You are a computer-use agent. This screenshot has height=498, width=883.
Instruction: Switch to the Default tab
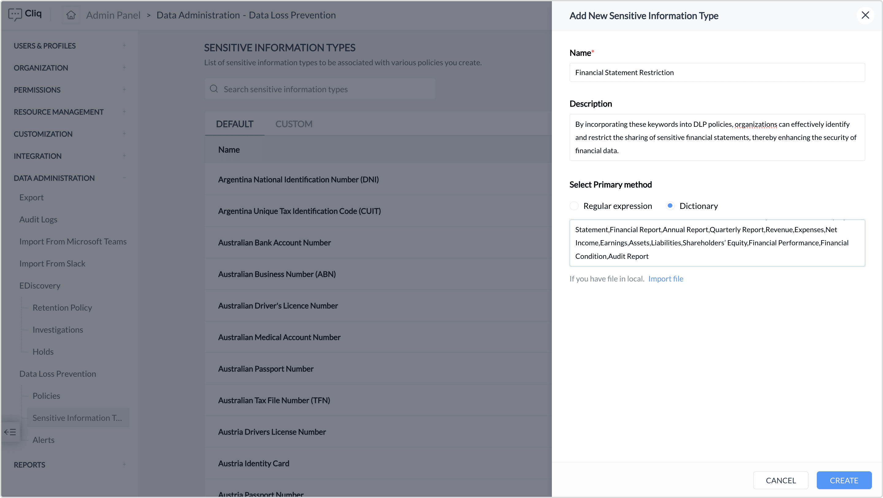pyautogui.click(x=235, y=124)
